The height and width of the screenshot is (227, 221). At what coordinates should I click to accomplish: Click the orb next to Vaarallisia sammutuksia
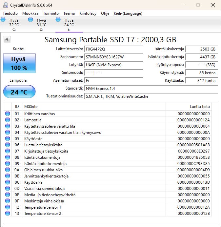(x=8, y=189)
